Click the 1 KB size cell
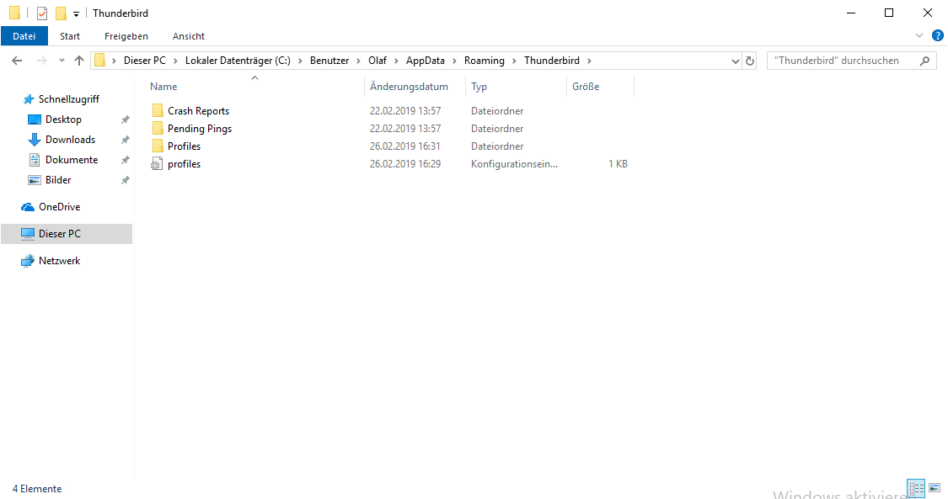The width and height of the screenshot is (948, 499). click(x=618, y=163)
